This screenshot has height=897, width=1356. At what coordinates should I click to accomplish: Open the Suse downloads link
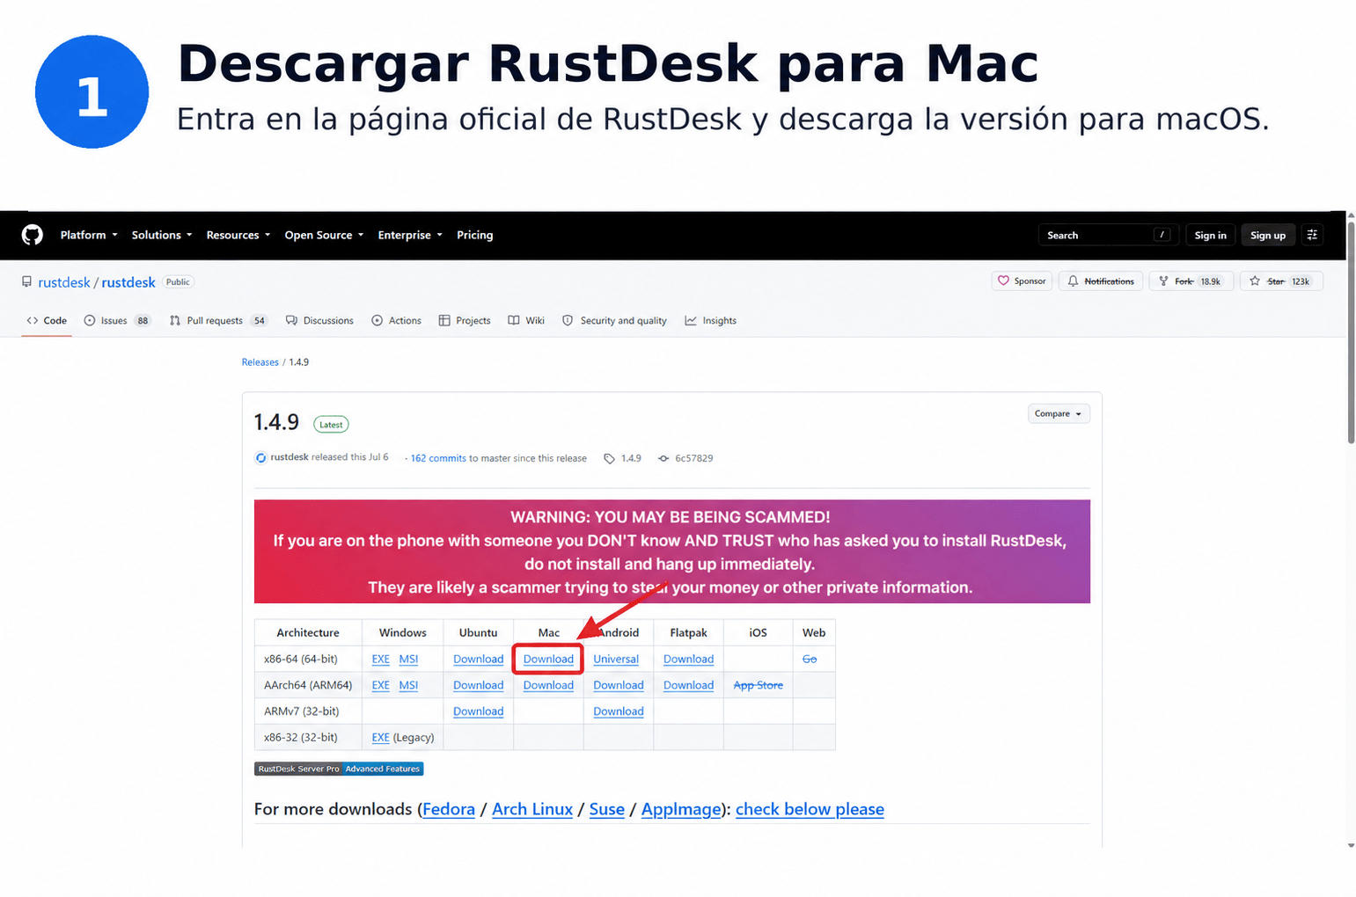point(607,809)
